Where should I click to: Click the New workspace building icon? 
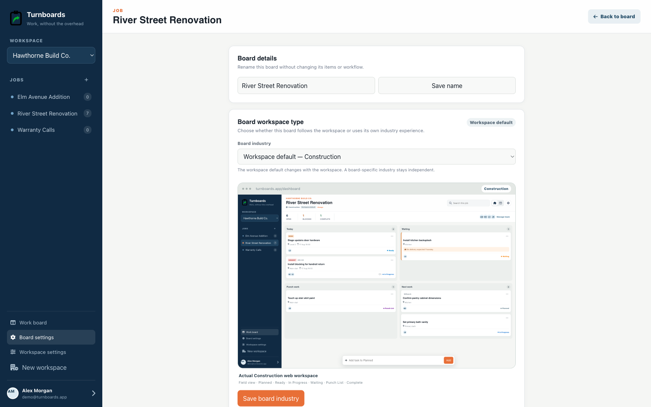click(x=14, y=367)
